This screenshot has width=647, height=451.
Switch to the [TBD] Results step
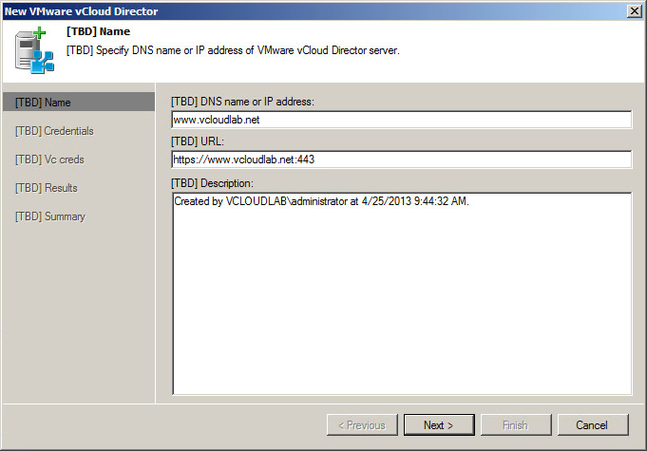coord(47,188)
